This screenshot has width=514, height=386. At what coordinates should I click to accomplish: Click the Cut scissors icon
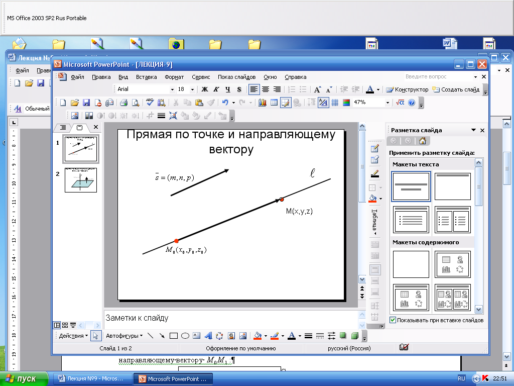pos(176,103)
